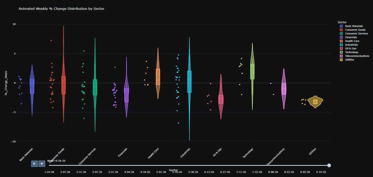This screenshot has width=373, height=177.
Task: Start the weekly animation with the play button
Action: click(x=34, y=164)
